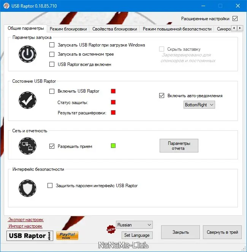The height and width of the screenshot is (252, 247).
Task: Disable 'Включить авто-уведомления' checkbox
Action: 161,95
